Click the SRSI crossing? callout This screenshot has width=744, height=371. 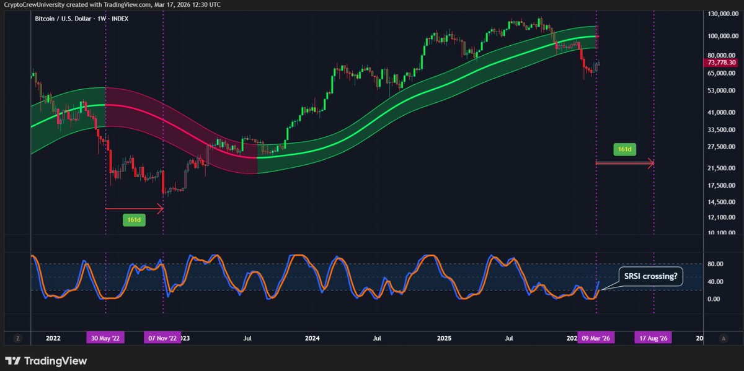[x=650, y=277]
